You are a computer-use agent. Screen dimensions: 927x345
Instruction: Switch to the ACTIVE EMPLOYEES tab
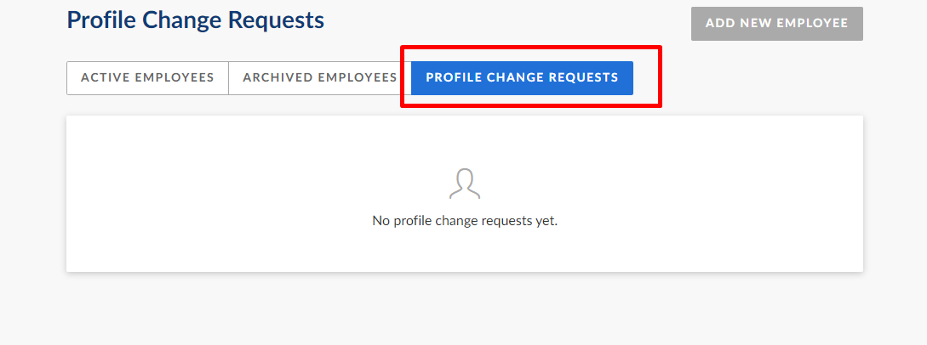pos(147,78)
